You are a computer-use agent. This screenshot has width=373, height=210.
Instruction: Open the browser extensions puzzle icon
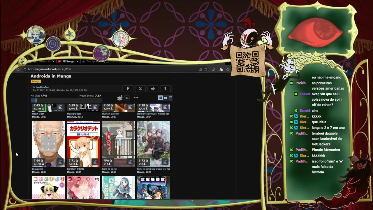click(x=213, y=69)
